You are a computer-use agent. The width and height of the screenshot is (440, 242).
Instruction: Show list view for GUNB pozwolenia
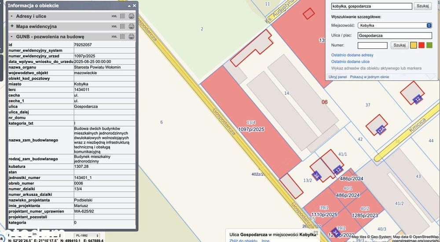pyautogui.click(x=122, y=36)
